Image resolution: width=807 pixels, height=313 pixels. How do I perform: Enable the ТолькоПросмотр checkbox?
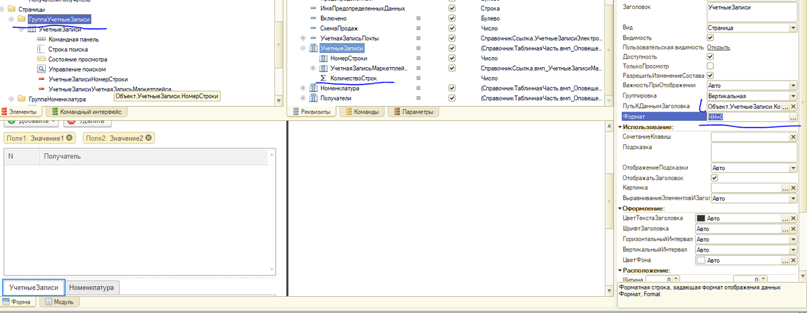[x=710, y=66]
